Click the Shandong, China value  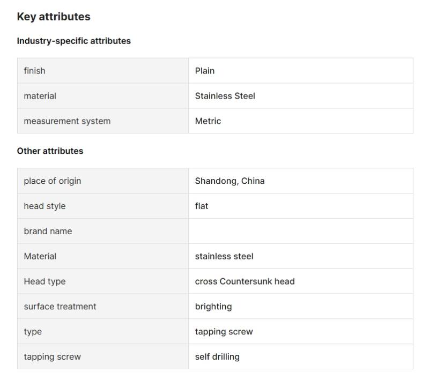[x=230, y=181]
